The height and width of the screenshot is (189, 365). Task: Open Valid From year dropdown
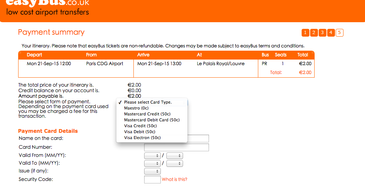pyautogui.click(x=175, y=156)
